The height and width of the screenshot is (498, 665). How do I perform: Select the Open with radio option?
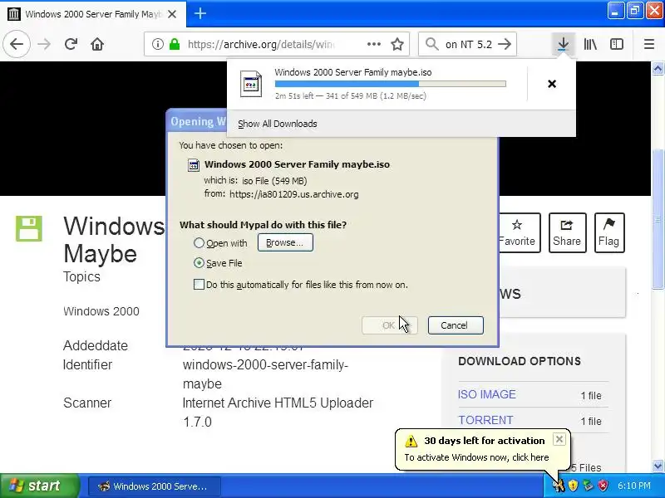tap(199, 243)
